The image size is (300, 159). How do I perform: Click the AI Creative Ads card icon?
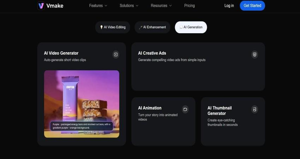point(255,55)
